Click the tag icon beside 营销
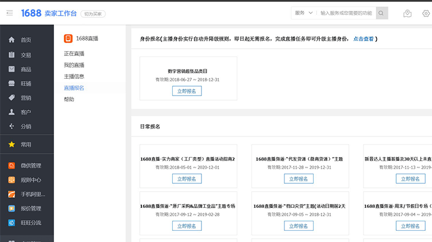 coord(12,98)
